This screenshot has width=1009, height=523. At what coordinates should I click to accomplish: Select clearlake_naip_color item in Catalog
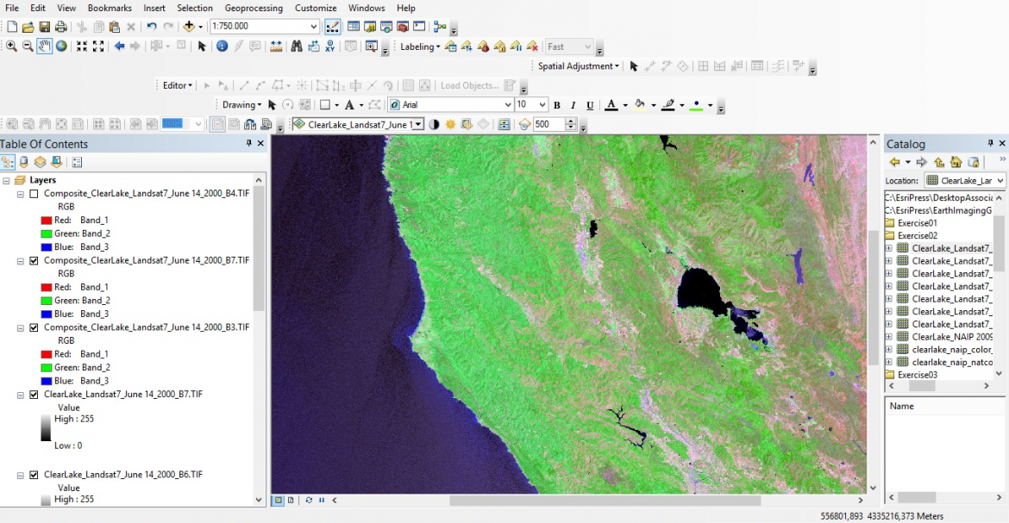click(x=951, y=349)
